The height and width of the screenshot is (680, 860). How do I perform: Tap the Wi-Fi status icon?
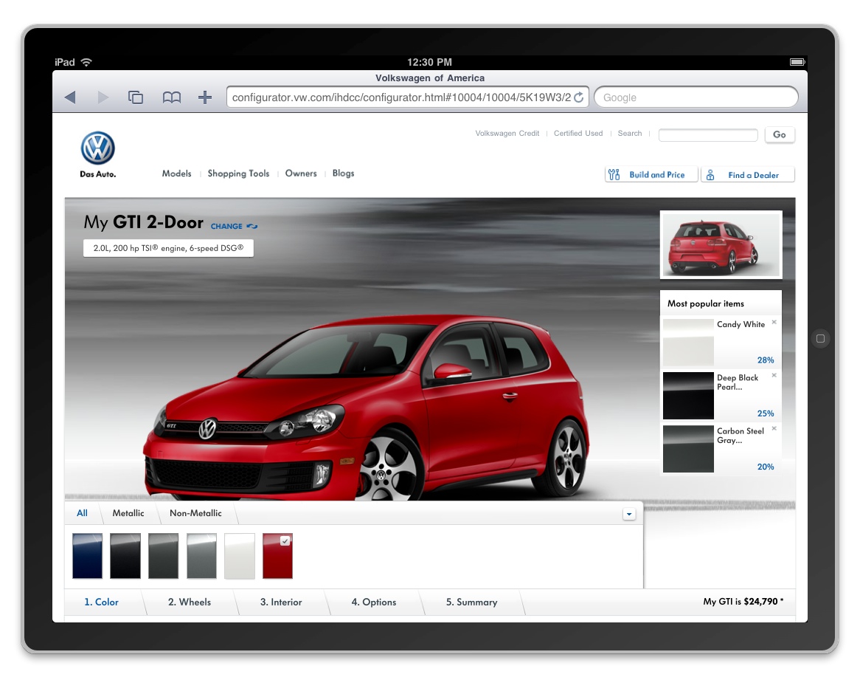[86, 62]
